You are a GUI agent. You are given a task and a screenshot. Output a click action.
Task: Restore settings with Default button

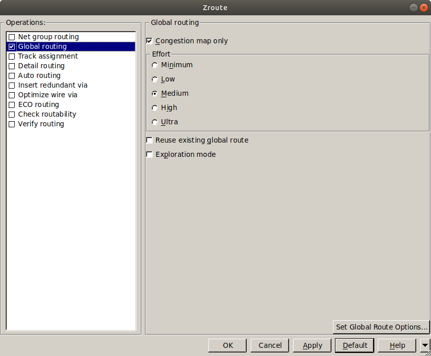354,345
